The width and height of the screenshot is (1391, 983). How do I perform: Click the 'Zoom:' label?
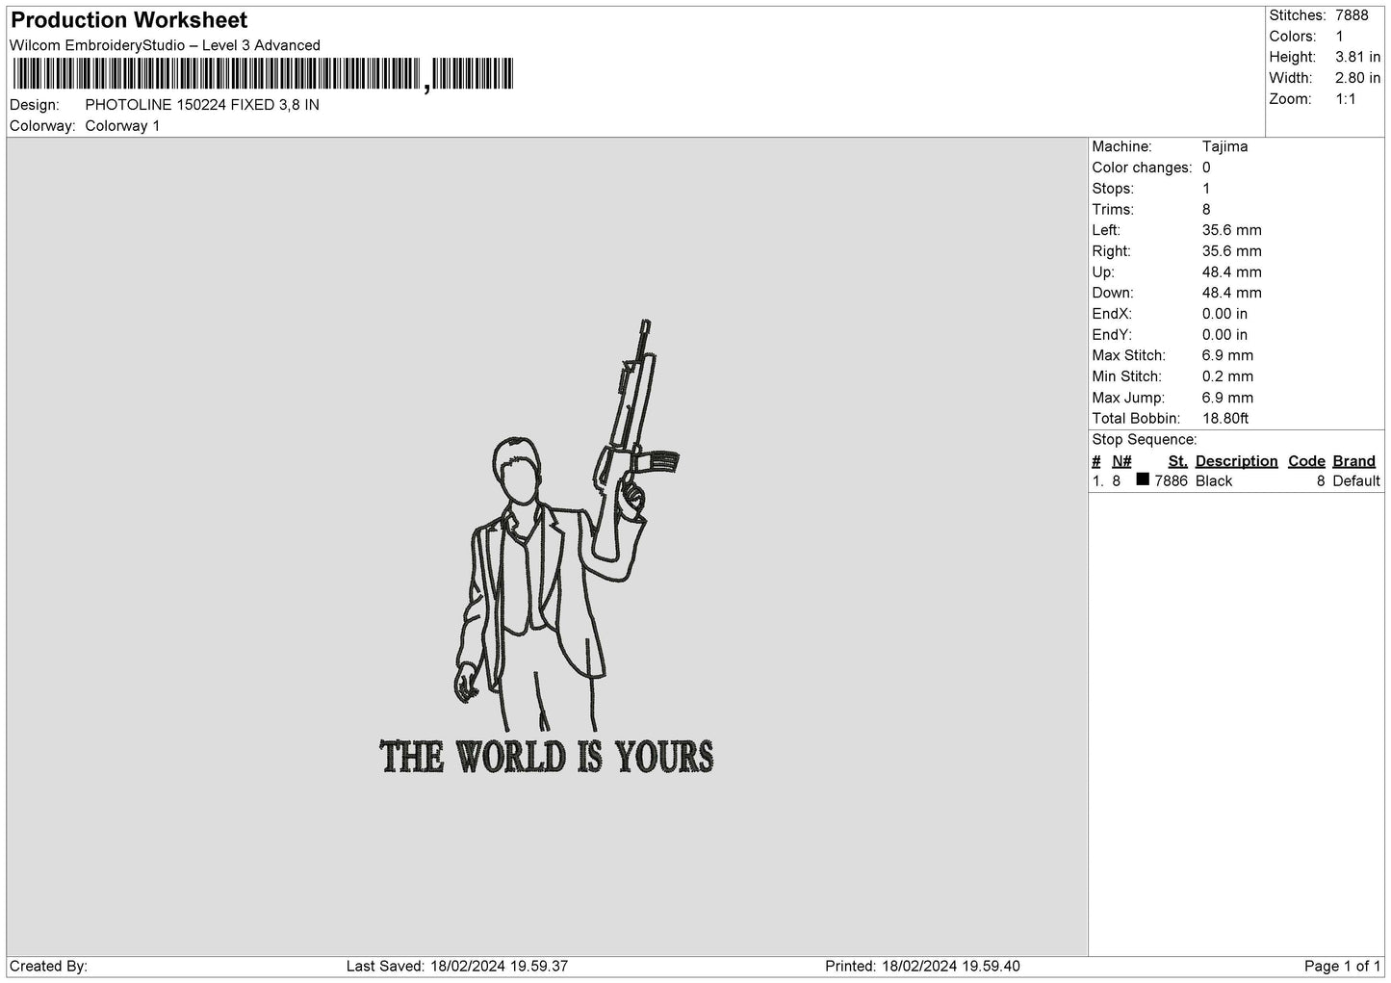1290,99
